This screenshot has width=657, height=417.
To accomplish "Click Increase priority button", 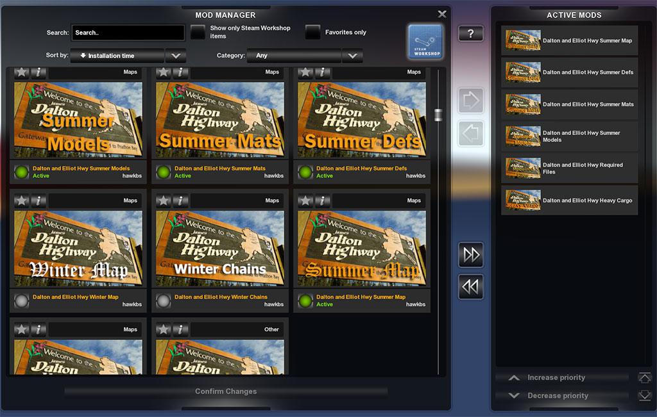I will (562, 378).
